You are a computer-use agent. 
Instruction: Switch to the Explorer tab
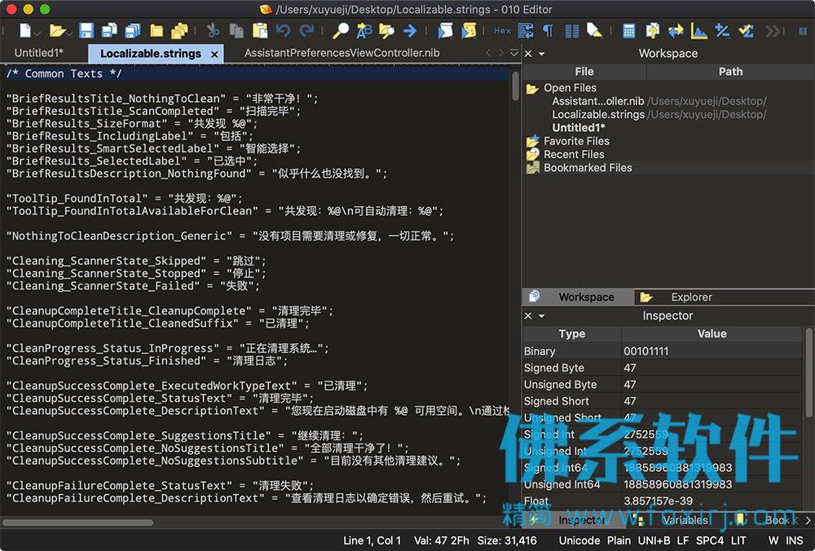pyautogui.click(x=691, y=297)
